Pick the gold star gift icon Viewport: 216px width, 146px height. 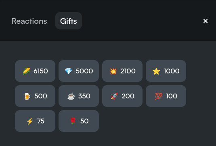(x=156, y=71)
